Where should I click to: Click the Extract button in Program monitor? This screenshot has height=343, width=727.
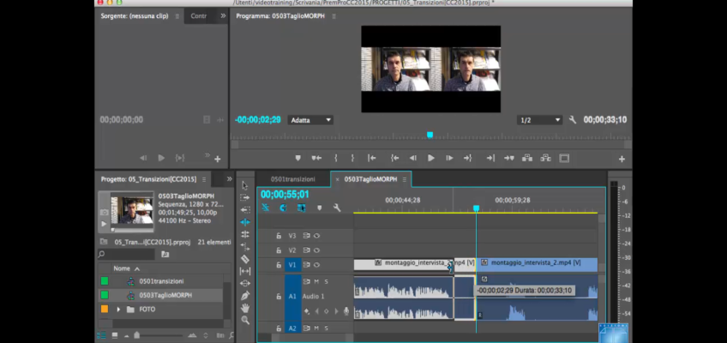(546, 158)
